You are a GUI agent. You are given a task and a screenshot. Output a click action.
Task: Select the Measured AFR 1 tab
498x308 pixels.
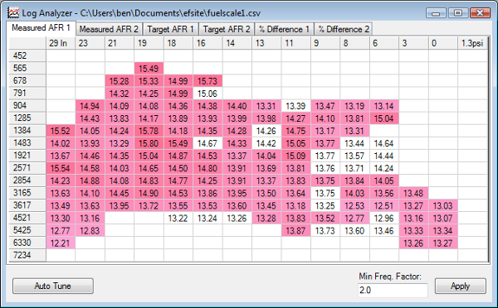(x=41, y=28)
